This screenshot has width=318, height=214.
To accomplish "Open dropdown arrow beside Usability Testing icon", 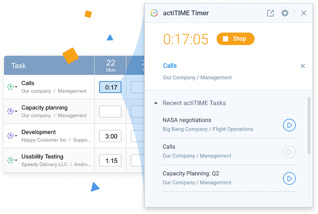I will click(16, 160).
